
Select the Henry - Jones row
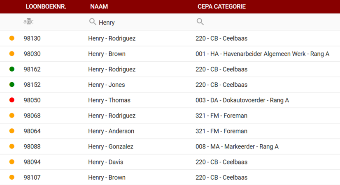pyautogui.click(x=106, y=85)
